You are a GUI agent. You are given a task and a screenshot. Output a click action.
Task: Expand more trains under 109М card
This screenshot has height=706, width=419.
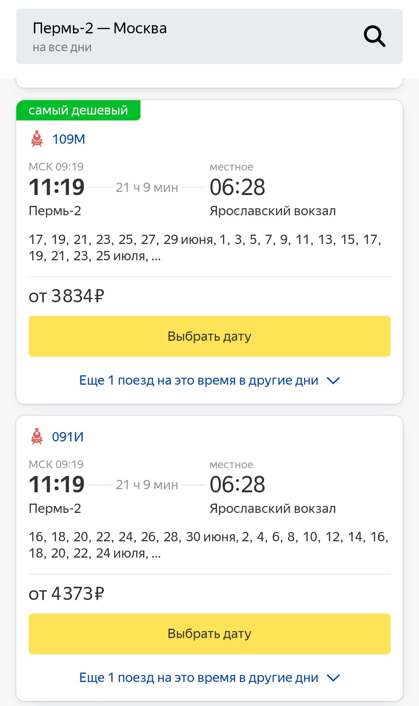(x=199, y=380)
